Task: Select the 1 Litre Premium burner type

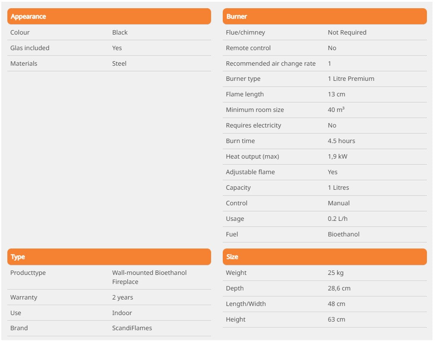Action: click(x=351, y=79)
